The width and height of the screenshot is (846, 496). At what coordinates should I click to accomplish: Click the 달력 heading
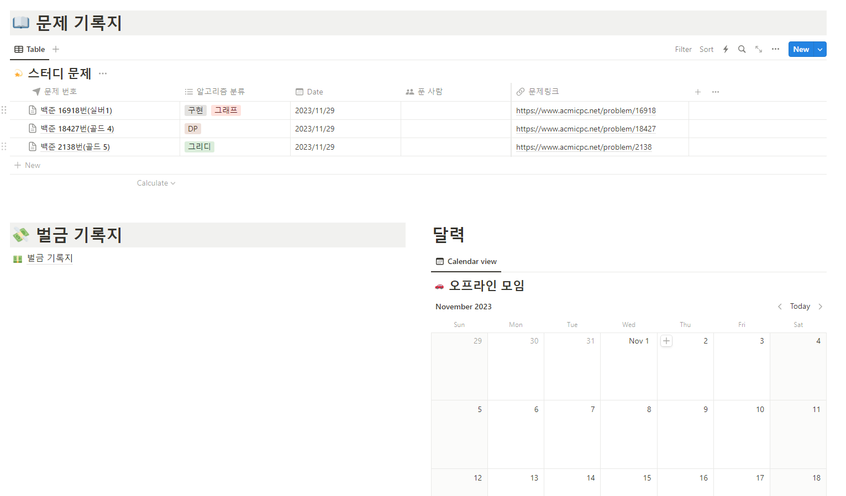tap(449, 235)
